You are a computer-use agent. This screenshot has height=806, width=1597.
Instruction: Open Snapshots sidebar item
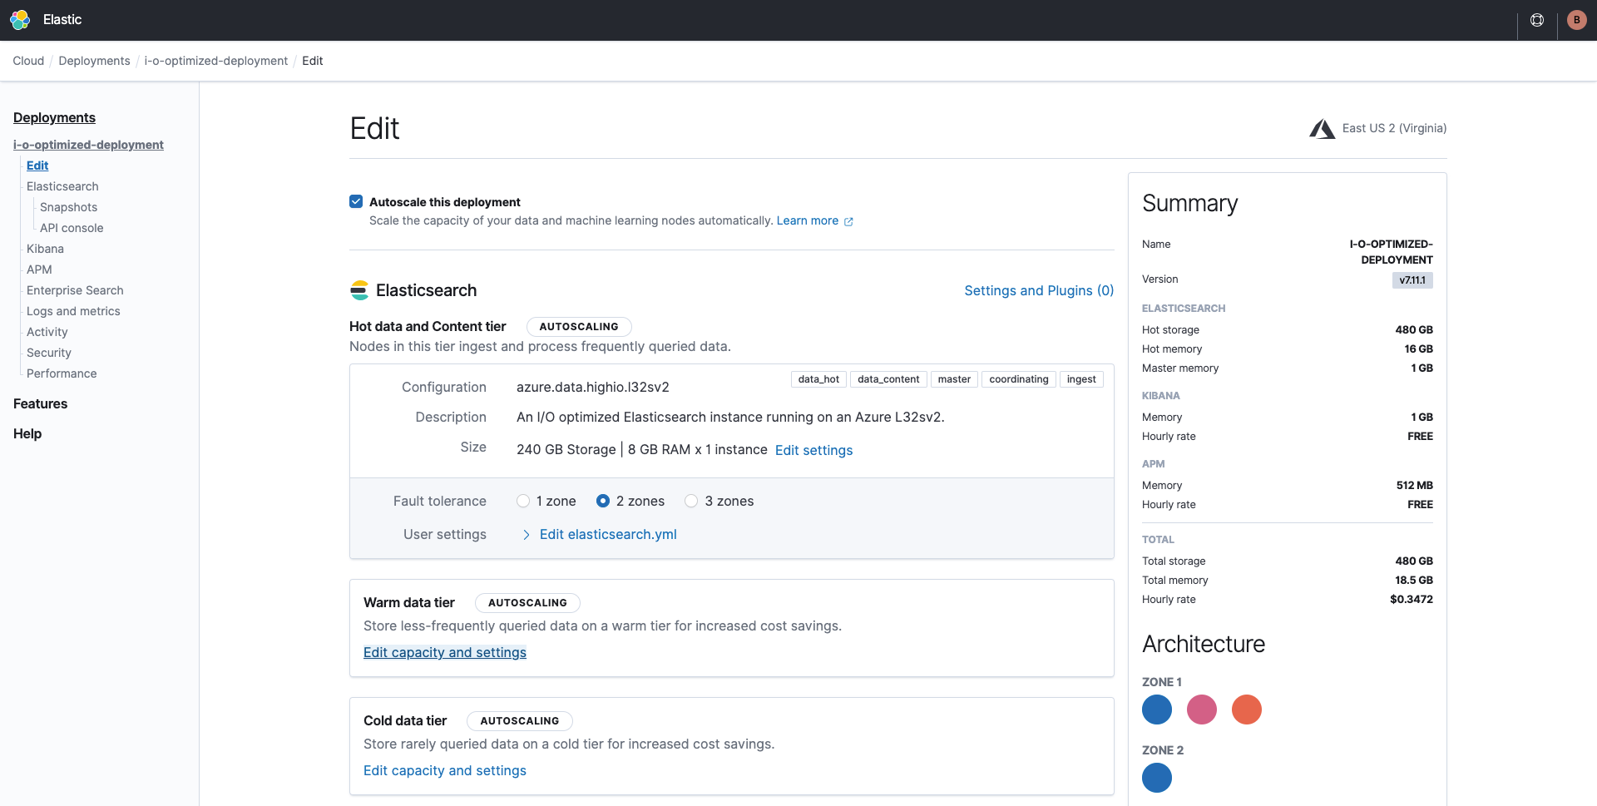tap(68, 207)
